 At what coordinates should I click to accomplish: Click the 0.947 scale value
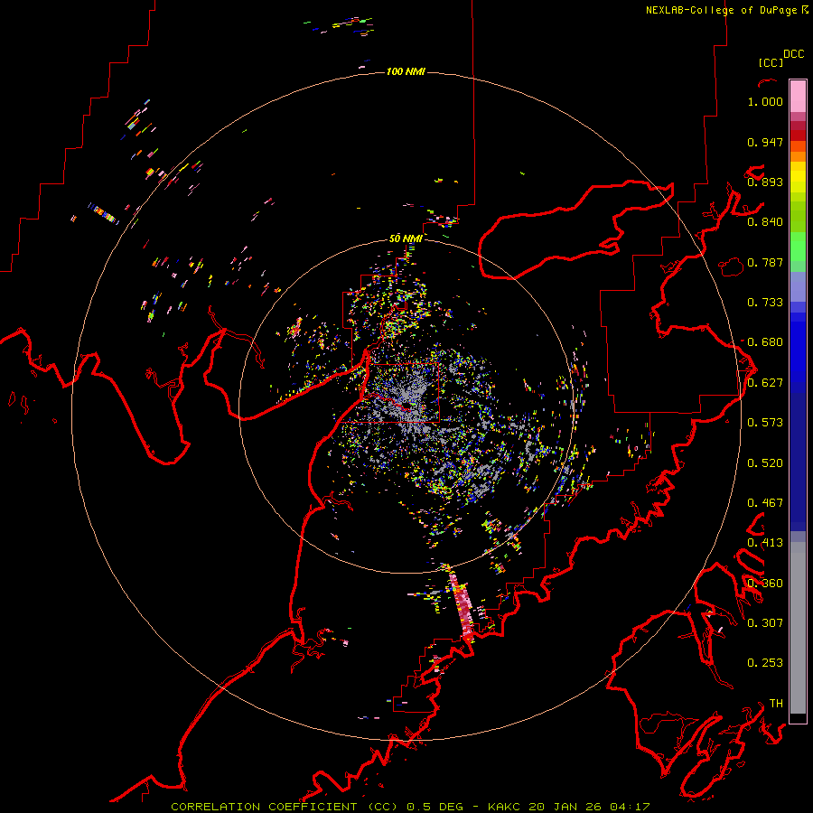[x=765, y=142]
